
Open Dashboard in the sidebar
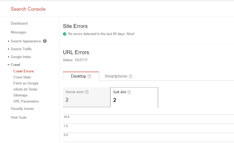[x=19, y=23]
